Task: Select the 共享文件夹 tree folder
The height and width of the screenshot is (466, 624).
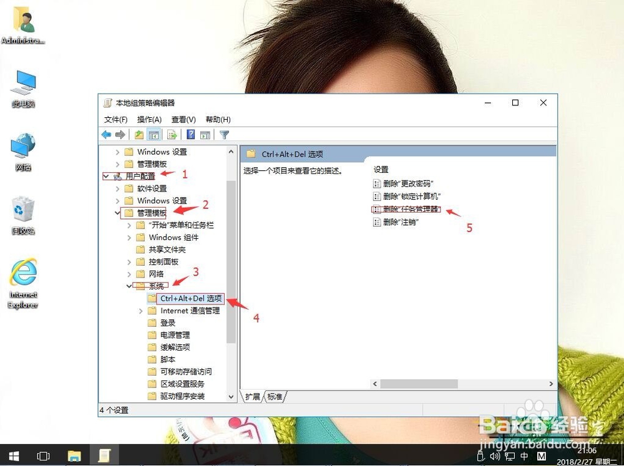Action: [x=161, y=250]
